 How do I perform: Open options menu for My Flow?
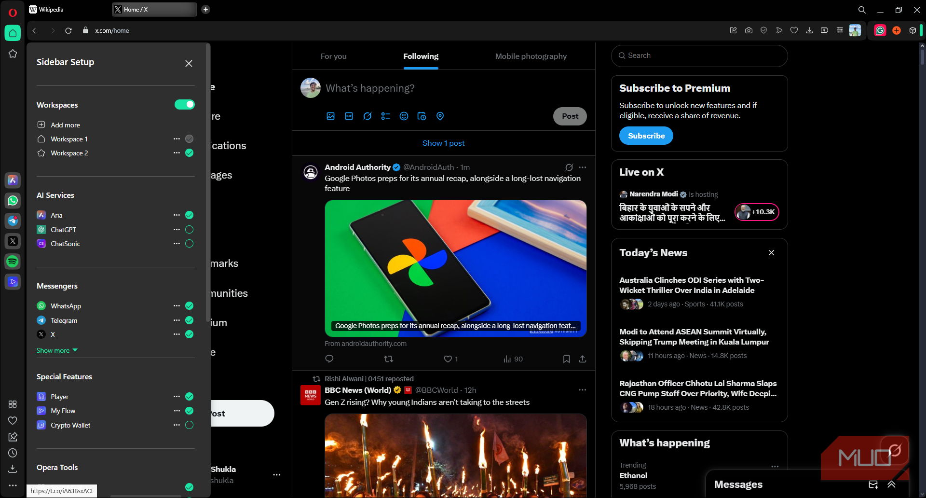(177, 410)
